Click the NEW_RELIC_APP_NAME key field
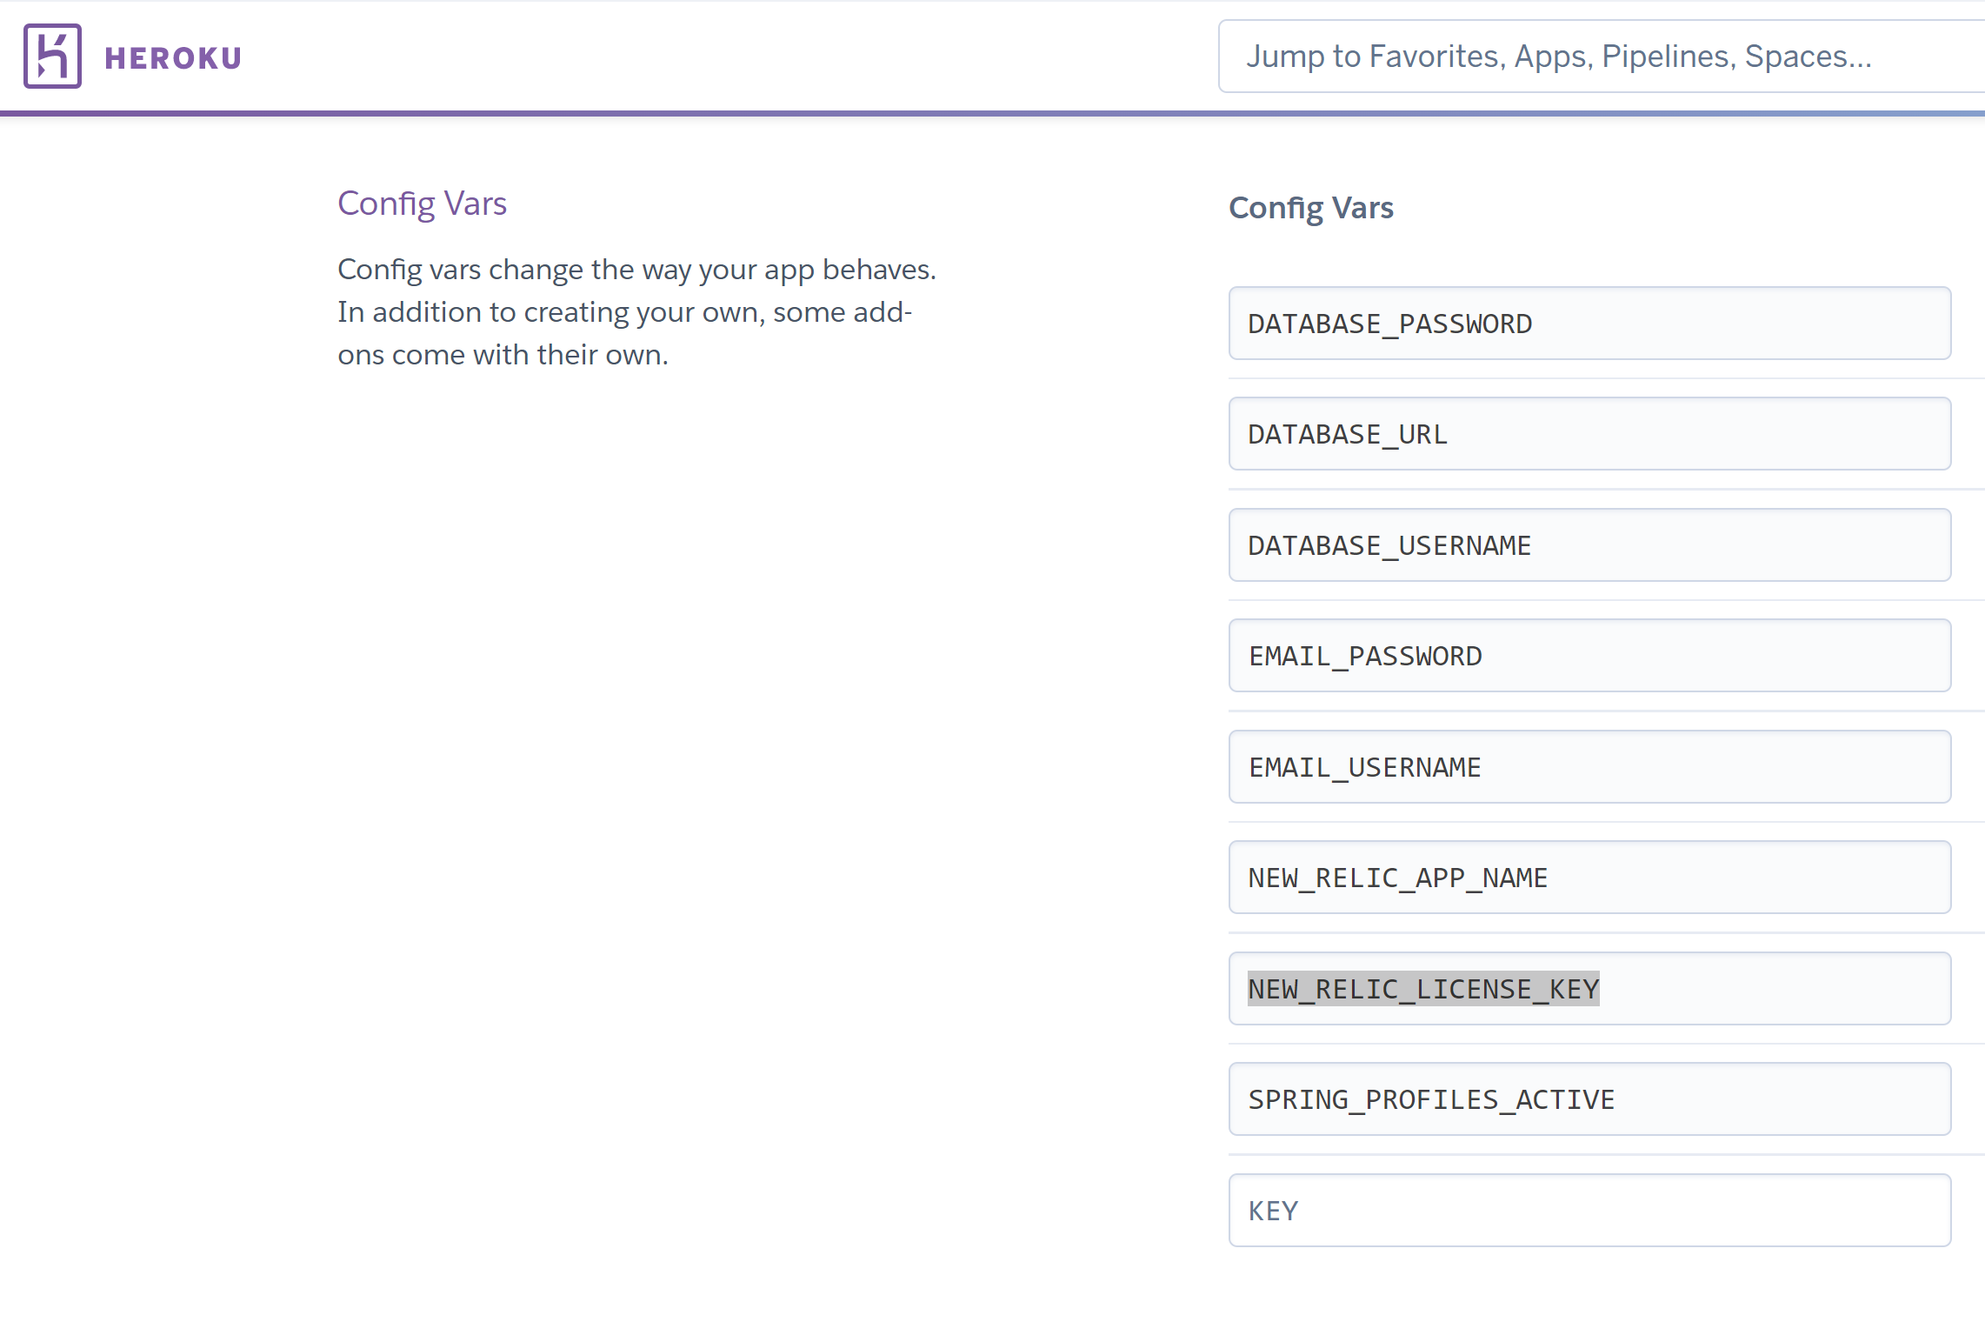Screen dimensions: 1985x1322 click(1589, 878)
